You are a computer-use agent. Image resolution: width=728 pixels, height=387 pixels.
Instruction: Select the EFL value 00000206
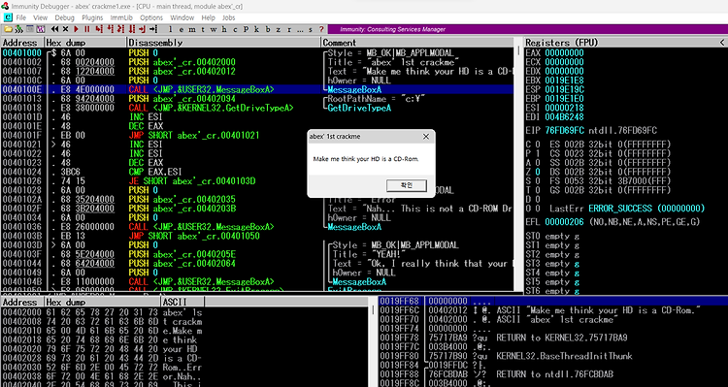pos(564,222)
